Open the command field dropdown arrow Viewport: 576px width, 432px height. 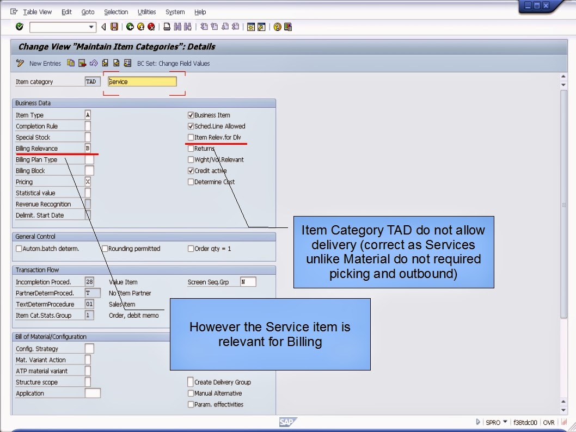click(x=91, y=27)
